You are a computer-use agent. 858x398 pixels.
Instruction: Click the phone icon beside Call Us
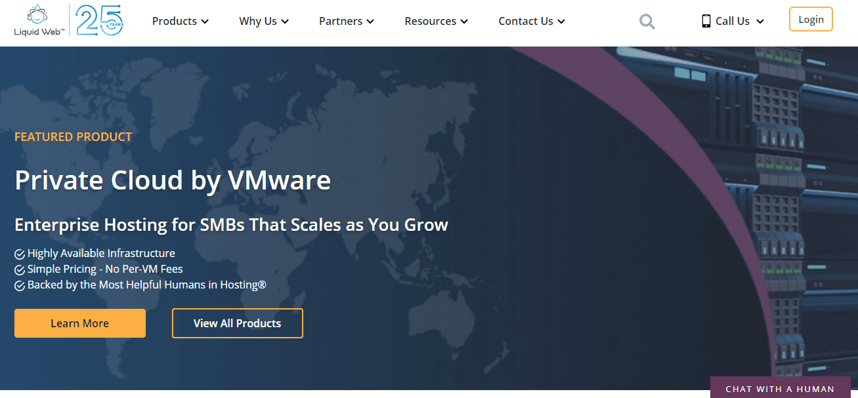click(x=706, y=21)
